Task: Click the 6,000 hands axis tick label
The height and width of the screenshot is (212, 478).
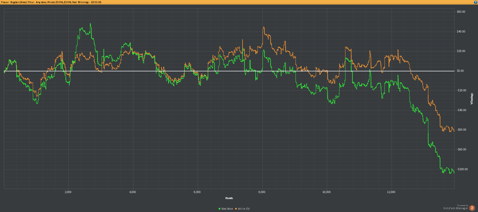Action: [197, 192]
